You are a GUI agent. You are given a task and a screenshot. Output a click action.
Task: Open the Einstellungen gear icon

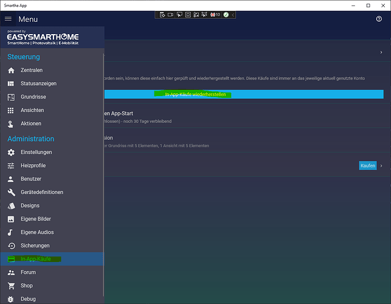tap(10, 152)
